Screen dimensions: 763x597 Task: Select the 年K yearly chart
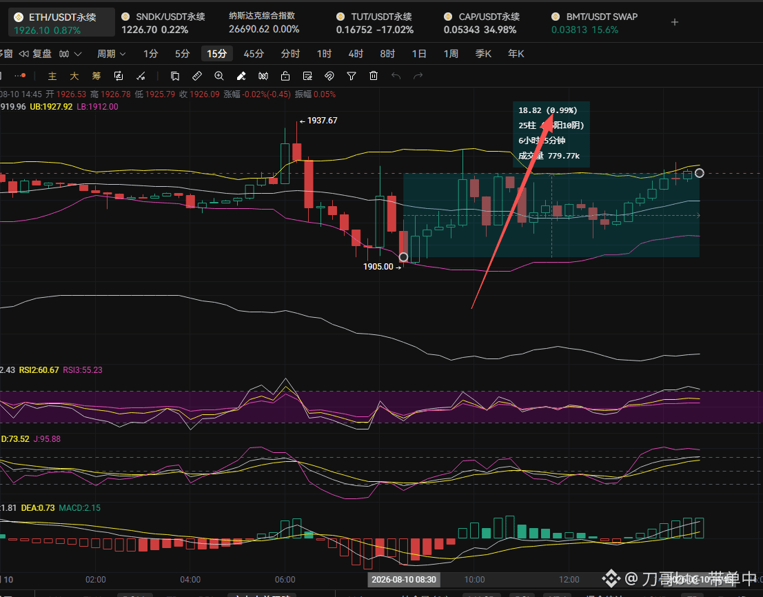click(x=516, y=54)
